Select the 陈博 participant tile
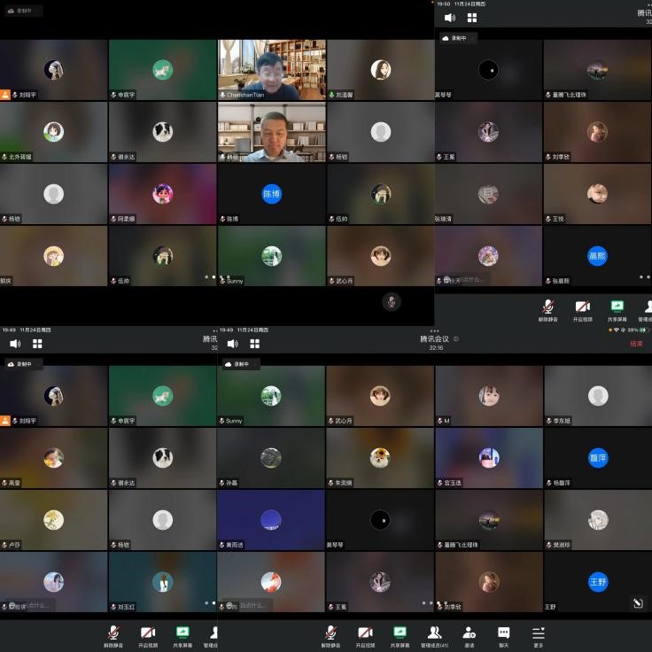This screenshot has height=652, width=652. (272, 194)
